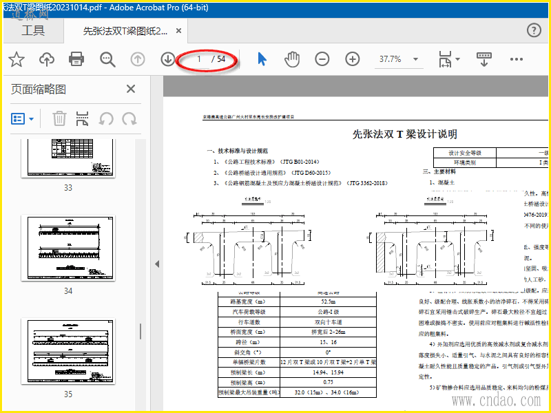The image size is (551, 413).
Task: Choose the selection arrow tool
Action: [x=262, y=59]
